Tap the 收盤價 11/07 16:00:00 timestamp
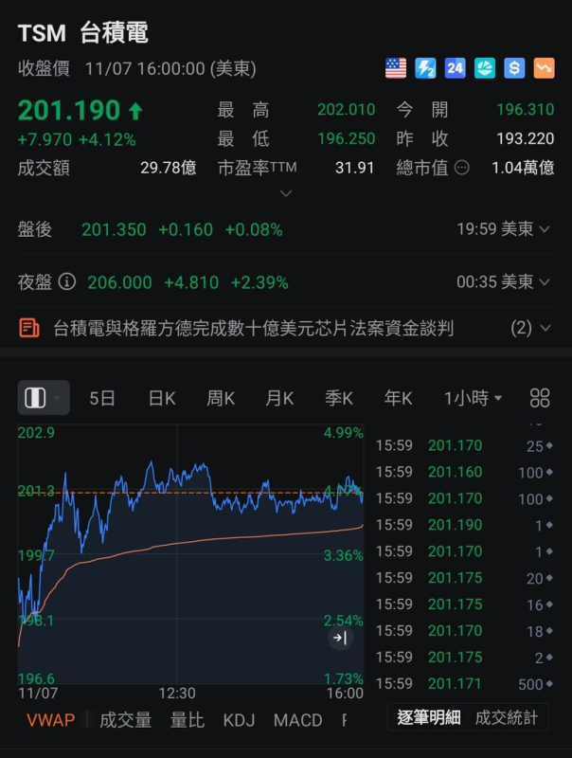The image size is (572, 758). coord(136,68)
